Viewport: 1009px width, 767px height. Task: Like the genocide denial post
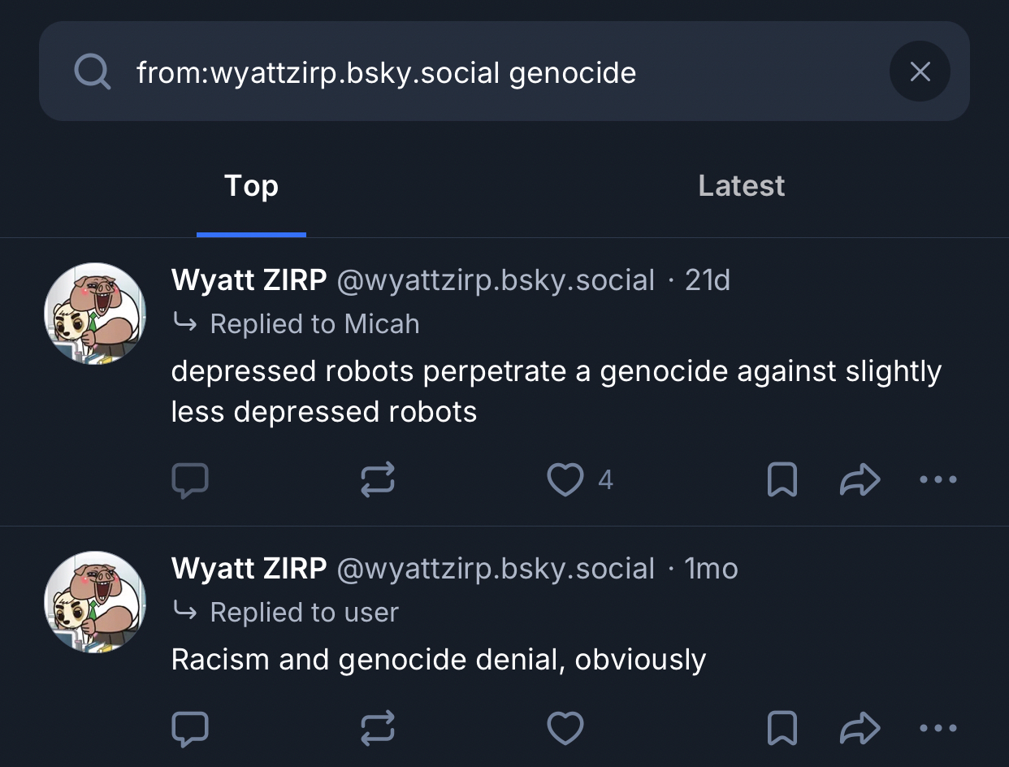(x=565, y=728)
